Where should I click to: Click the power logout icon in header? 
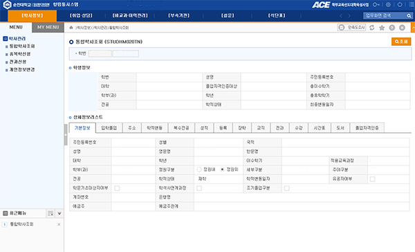tap(400, 5)
